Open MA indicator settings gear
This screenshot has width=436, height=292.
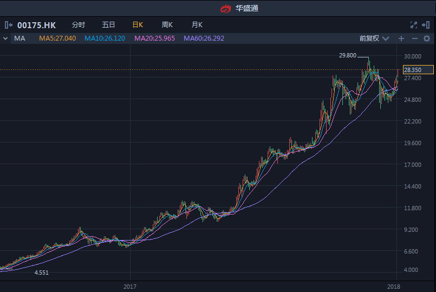pyautogui.click(x=427, y=38)
